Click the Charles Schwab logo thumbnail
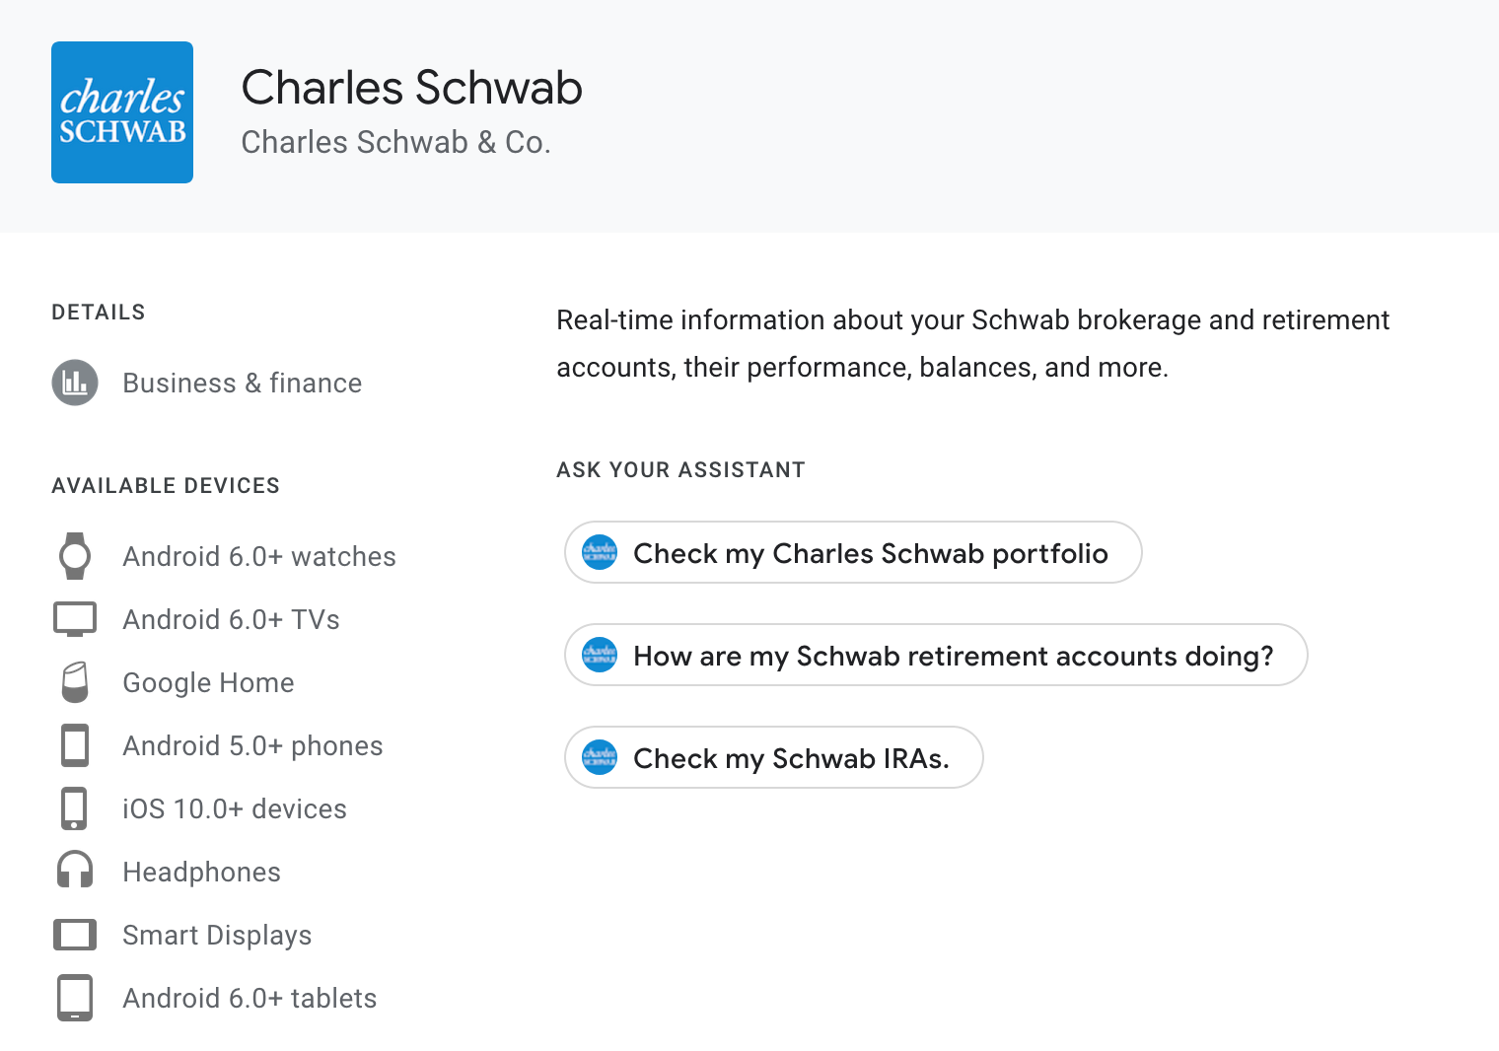The image size is (1499, 1051). tap(122, 112)
